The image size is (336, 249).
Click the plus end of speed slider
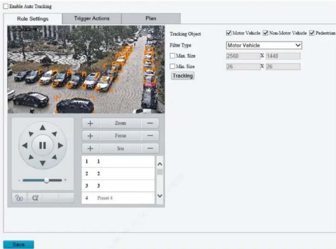(65, 180)
